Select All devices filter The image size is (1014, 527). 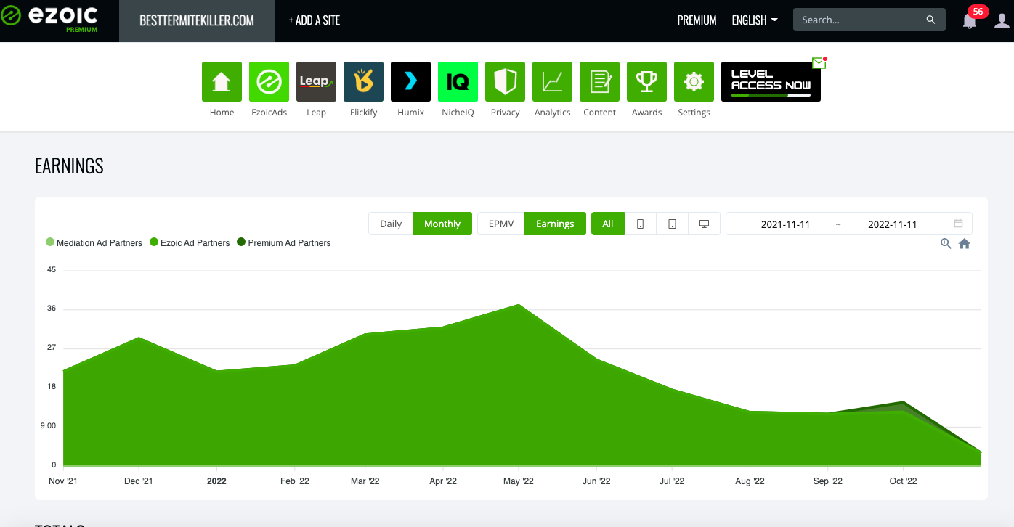point(608,224)
